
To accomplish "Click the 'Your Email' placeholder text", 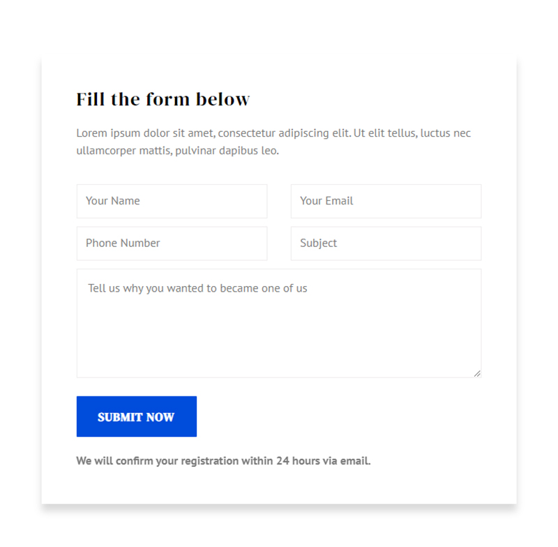I will point(326,201).
